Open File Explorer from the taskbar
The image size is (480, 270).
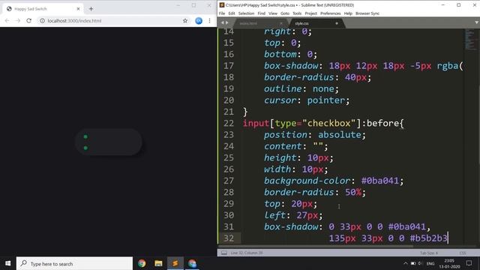pos(158,263)
